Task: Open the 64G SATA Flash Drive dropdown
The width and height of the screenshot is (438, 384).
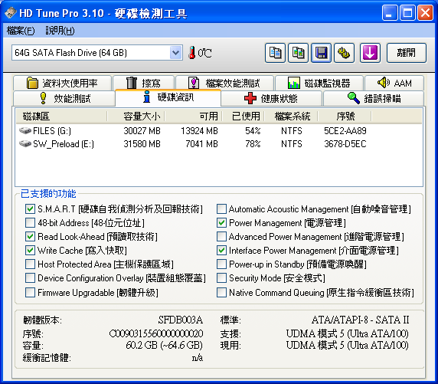Action: coord(175,53)
